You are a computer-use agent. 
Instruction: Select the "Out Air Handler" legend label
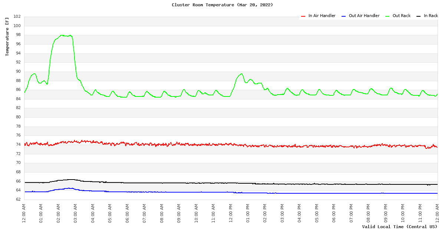coord(364,16)
